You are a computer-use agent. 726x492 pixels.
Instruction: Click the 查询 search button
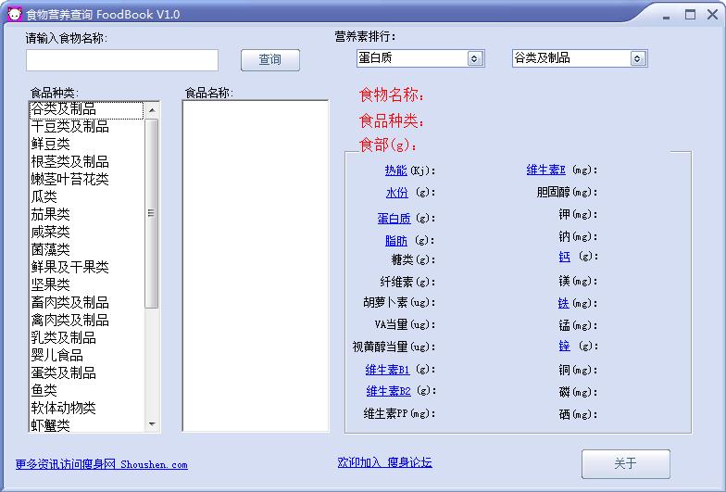(x=270, y=59)
